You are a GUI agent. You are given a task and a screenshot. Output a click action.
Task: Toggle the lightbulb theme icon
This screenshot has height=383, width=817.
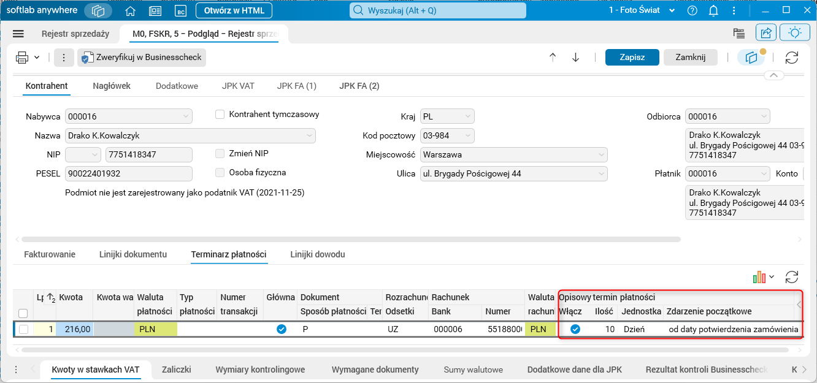click(x=795, y=33)
